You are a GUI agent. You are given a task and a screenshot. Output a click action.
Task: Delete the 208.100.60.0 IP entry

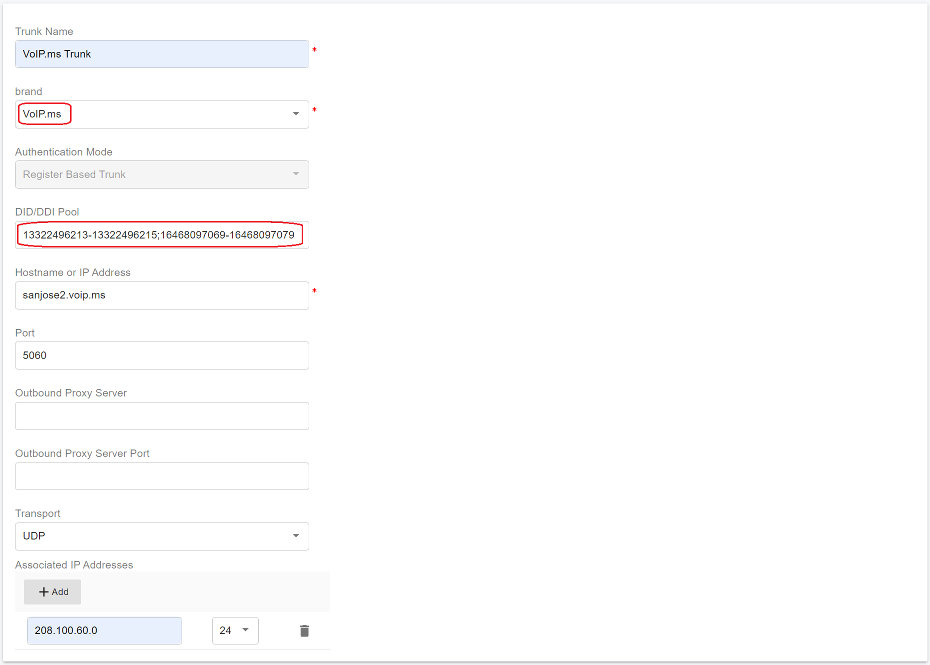point(304,630)
